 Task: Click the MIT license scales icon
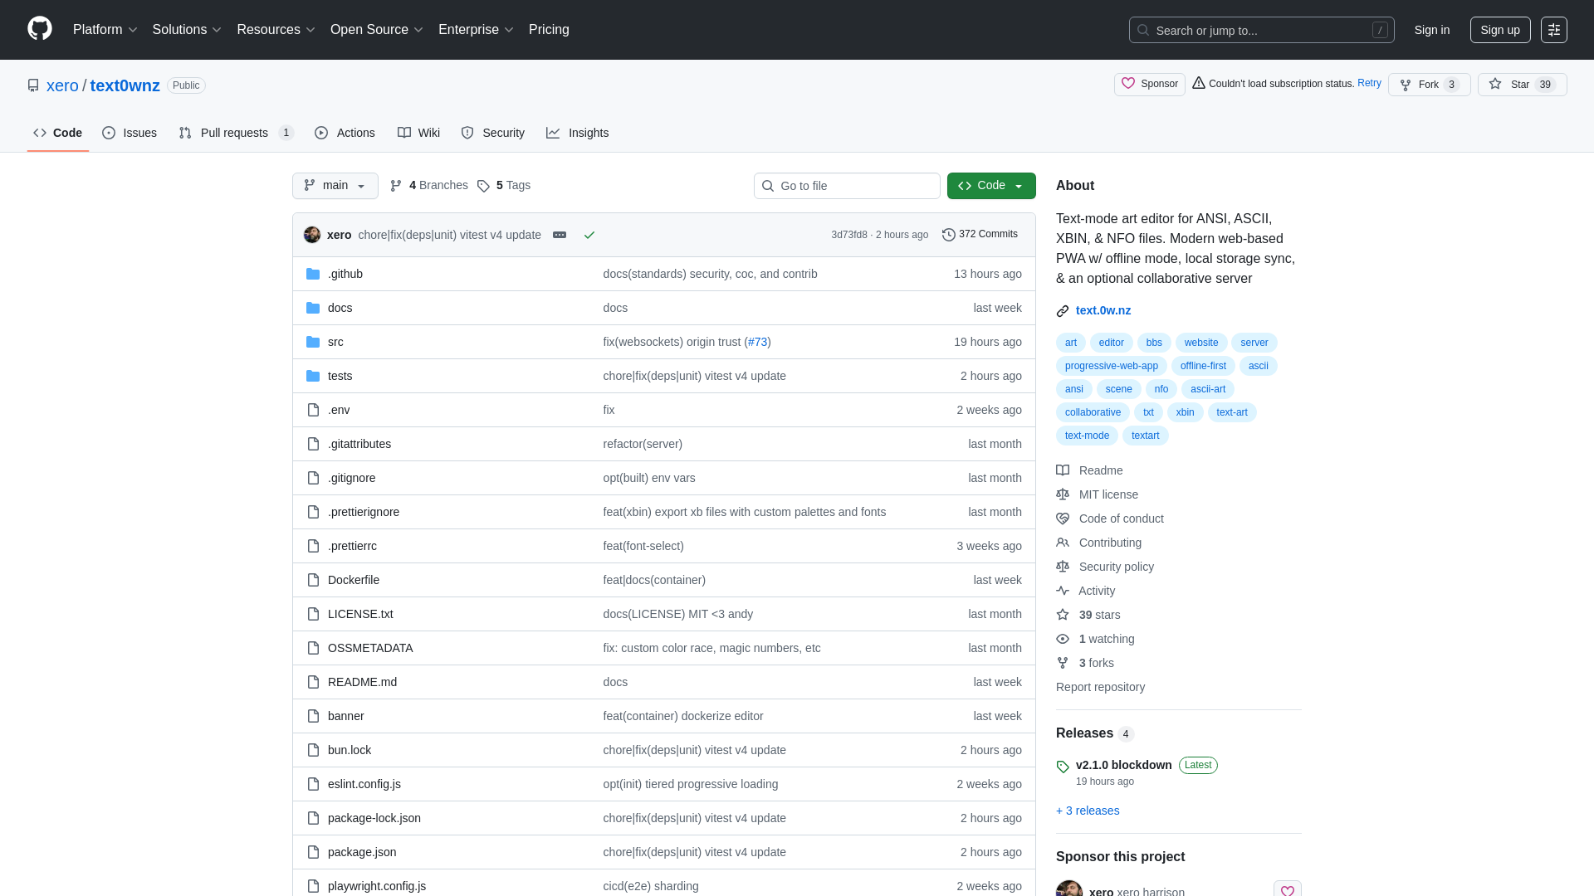click(1063, 494)
